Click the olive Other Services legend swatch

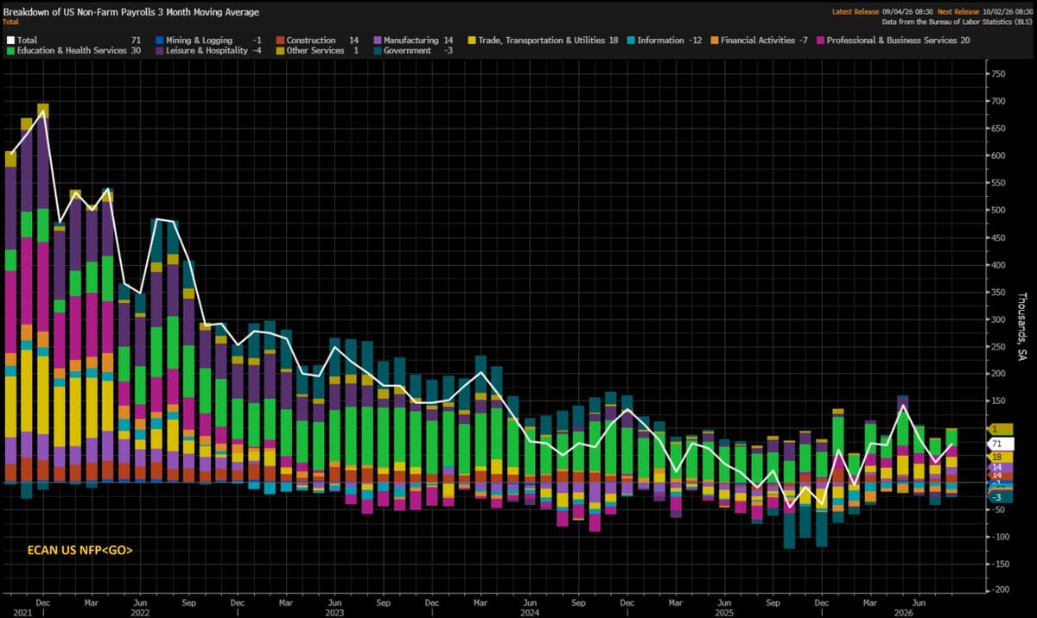pyautogui.click(x=280, y=51)
